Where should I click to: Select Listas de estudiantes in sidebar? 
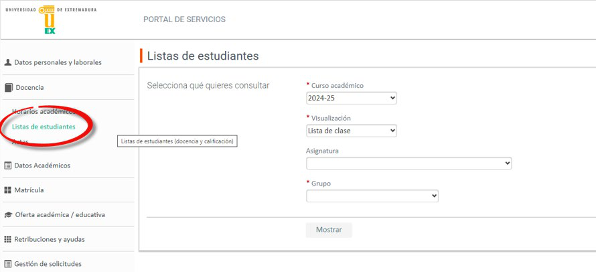click(44, 127)
